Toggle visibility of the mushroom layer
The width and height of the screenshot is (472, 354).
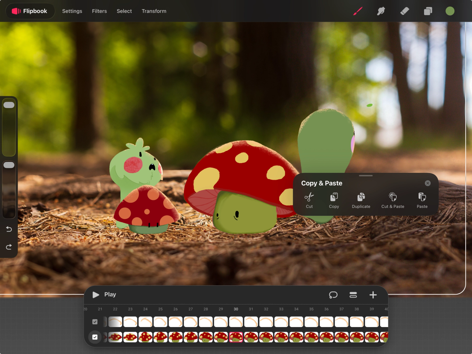coord(95,337)
